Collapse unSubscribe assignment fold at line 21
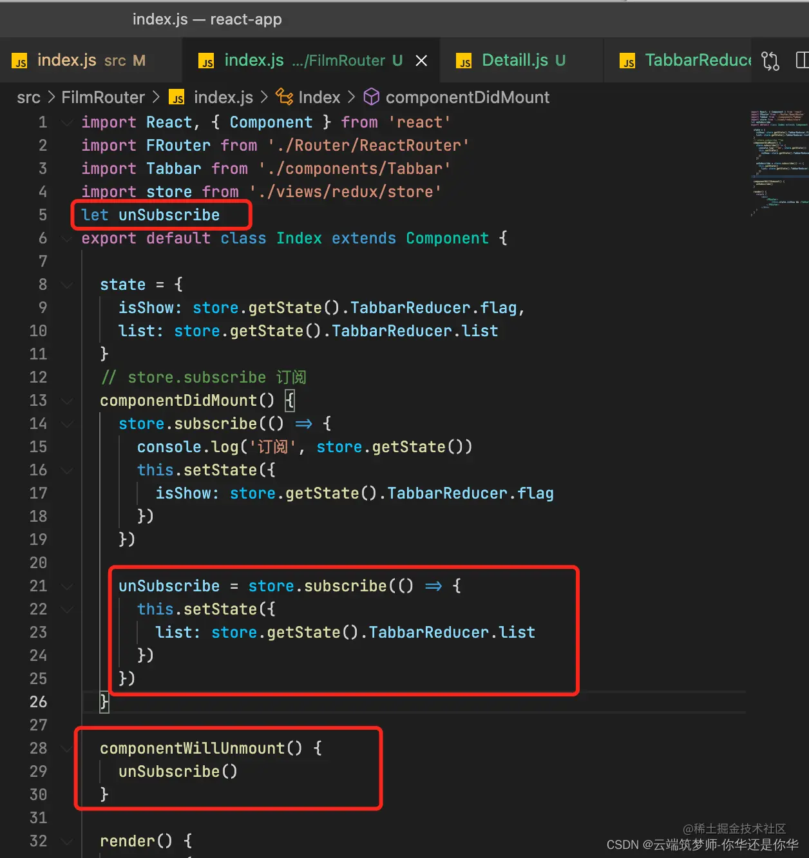The width and height of the screenshot is (809, 858). click(67, 586)
